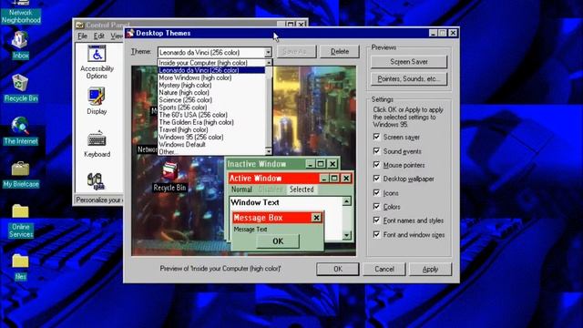
Task: Choose Other... in theme list
Action: tap(211, 152)
